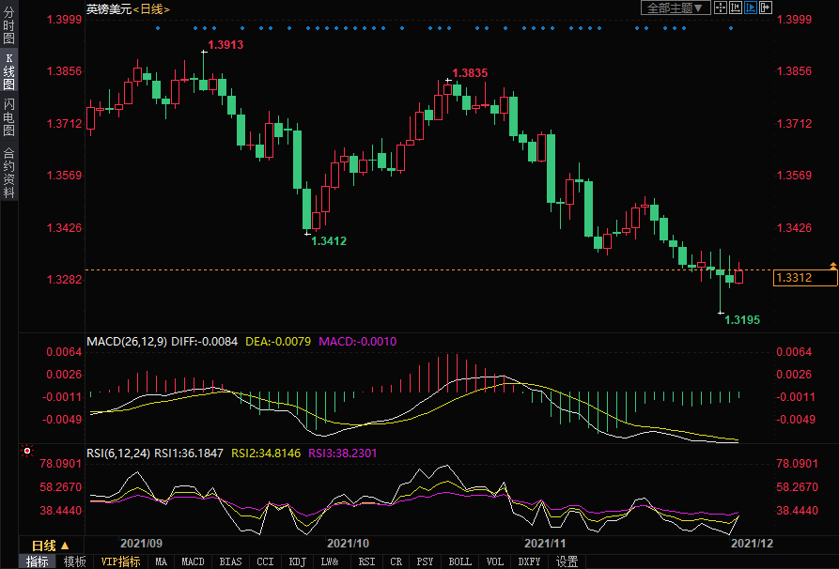
Task: Expand the 日线 period selector at bottom left
Action: [50, 546]
